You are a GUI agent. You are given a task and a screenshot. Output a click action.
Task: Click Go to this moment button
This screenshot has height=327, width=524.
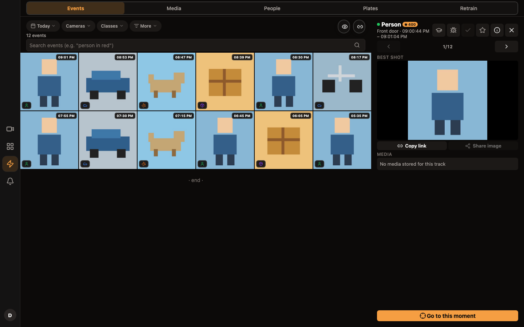448,316
